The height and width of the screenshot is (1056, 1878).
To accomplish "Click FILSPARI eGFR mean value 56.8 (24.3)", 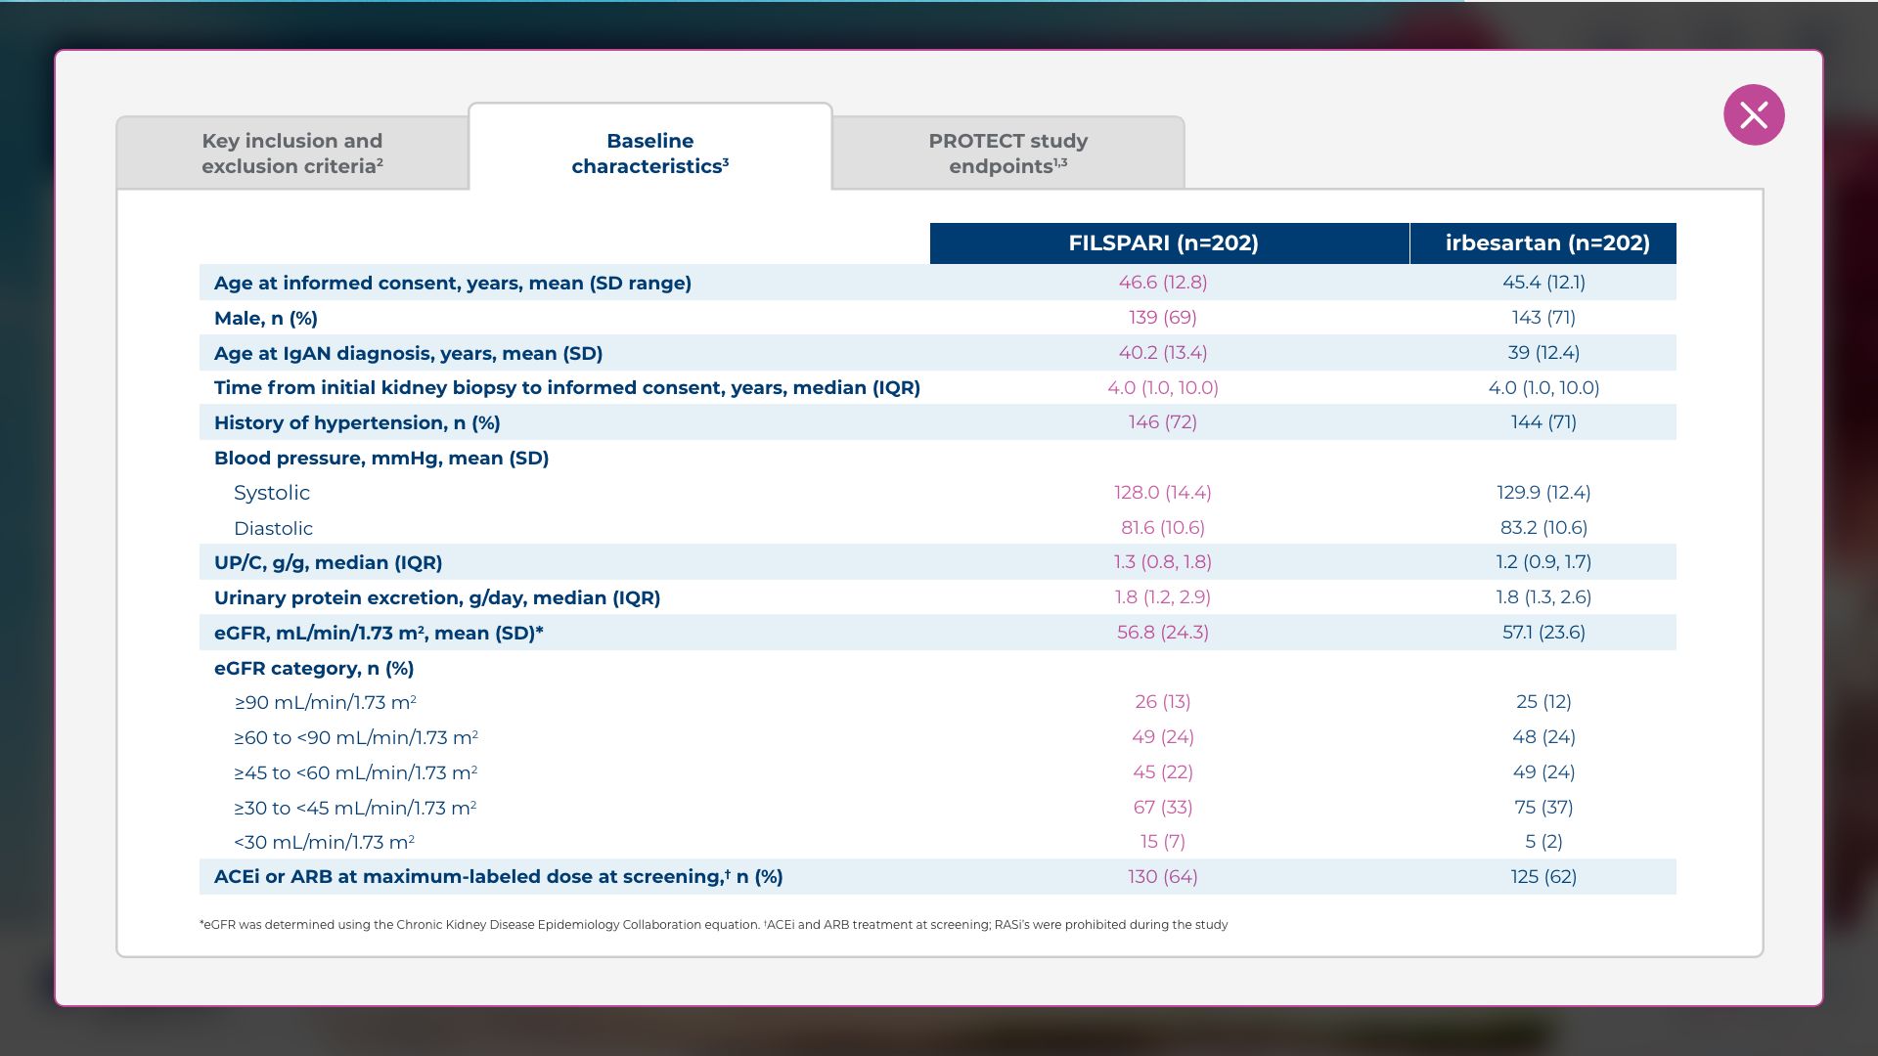I will [x=1162, y=633].
